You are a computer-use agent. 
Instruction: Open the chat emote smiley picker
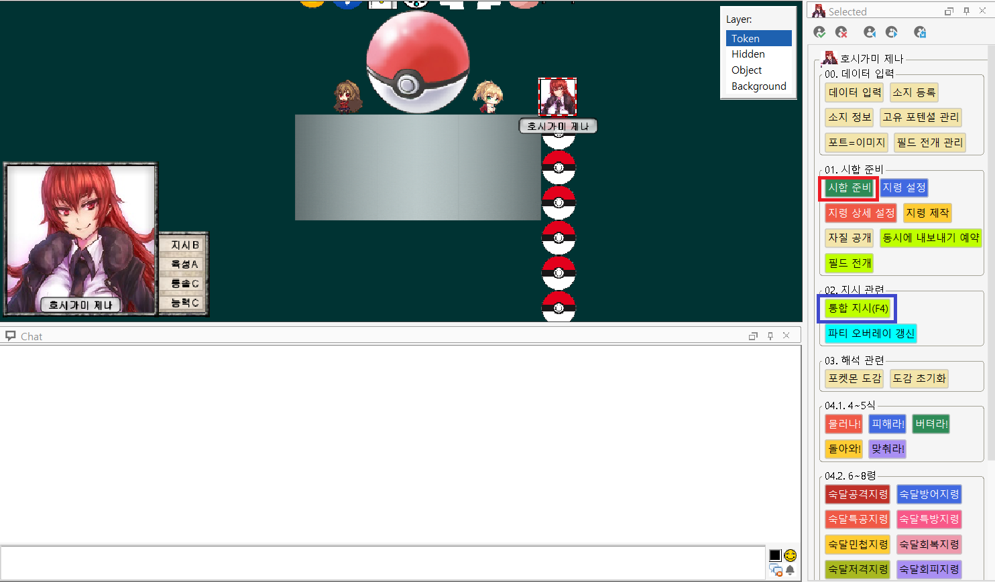[791, 555]
